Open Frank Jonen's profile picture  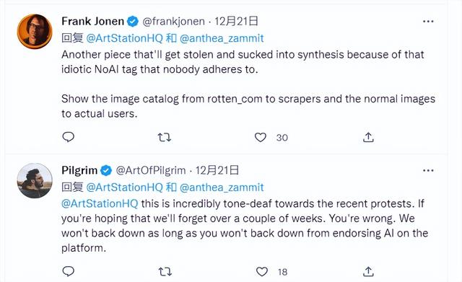coord(35,31)
